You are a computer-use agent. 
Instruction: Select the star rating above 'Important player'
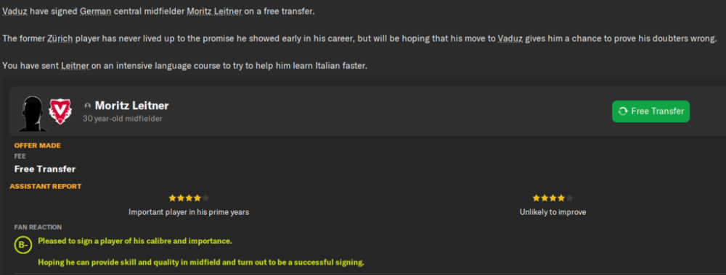(x=189, y=198)
